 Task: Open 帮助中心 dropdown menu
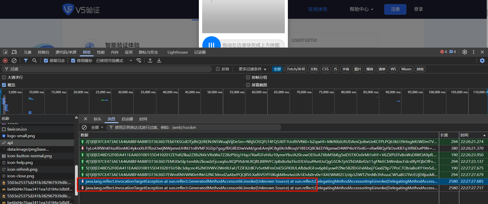pos(361,9)
